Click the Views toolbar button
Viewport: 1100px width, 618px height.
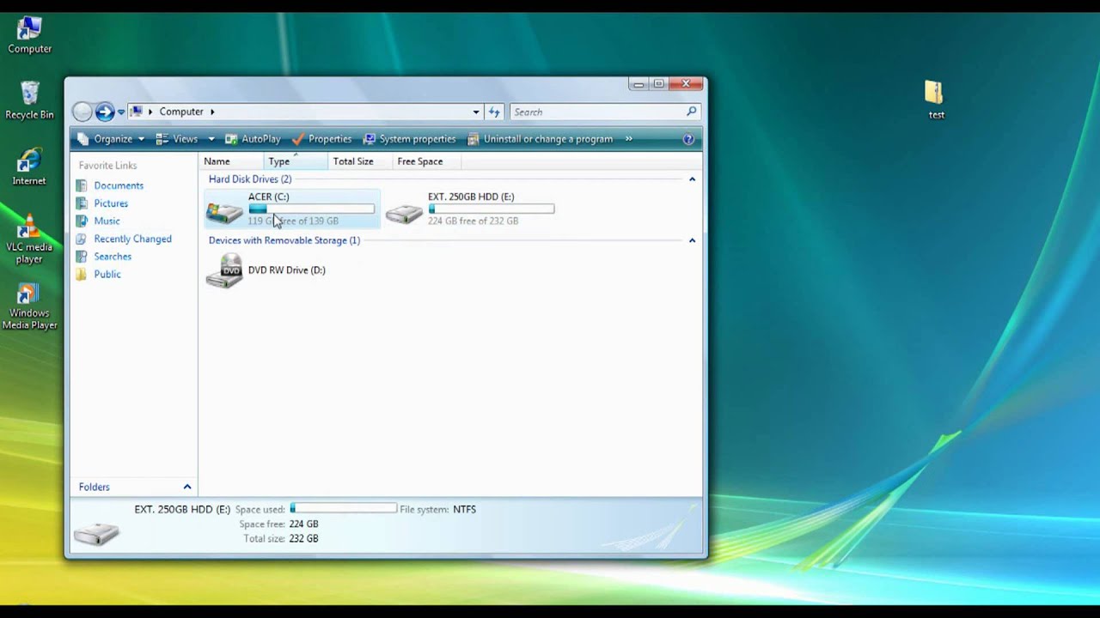(x=177, y=139)
